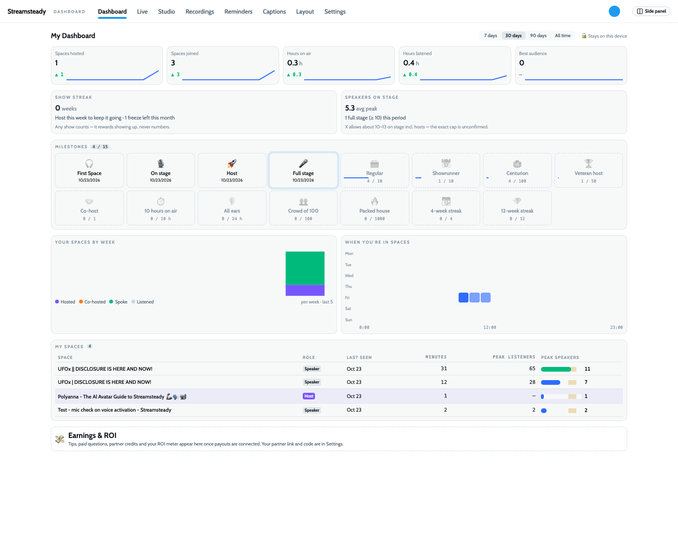Go to the Studio tab
This screenshot has width=678, height=541.
click(167, 12)
